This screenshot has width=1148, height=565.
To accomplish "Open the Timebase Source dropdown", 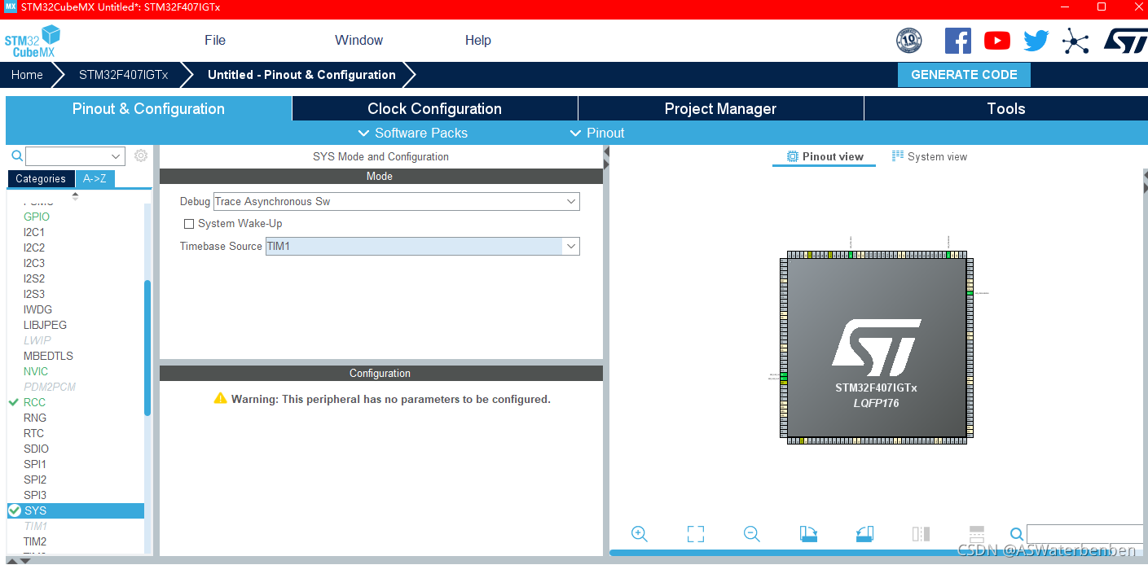I will 423,246.
